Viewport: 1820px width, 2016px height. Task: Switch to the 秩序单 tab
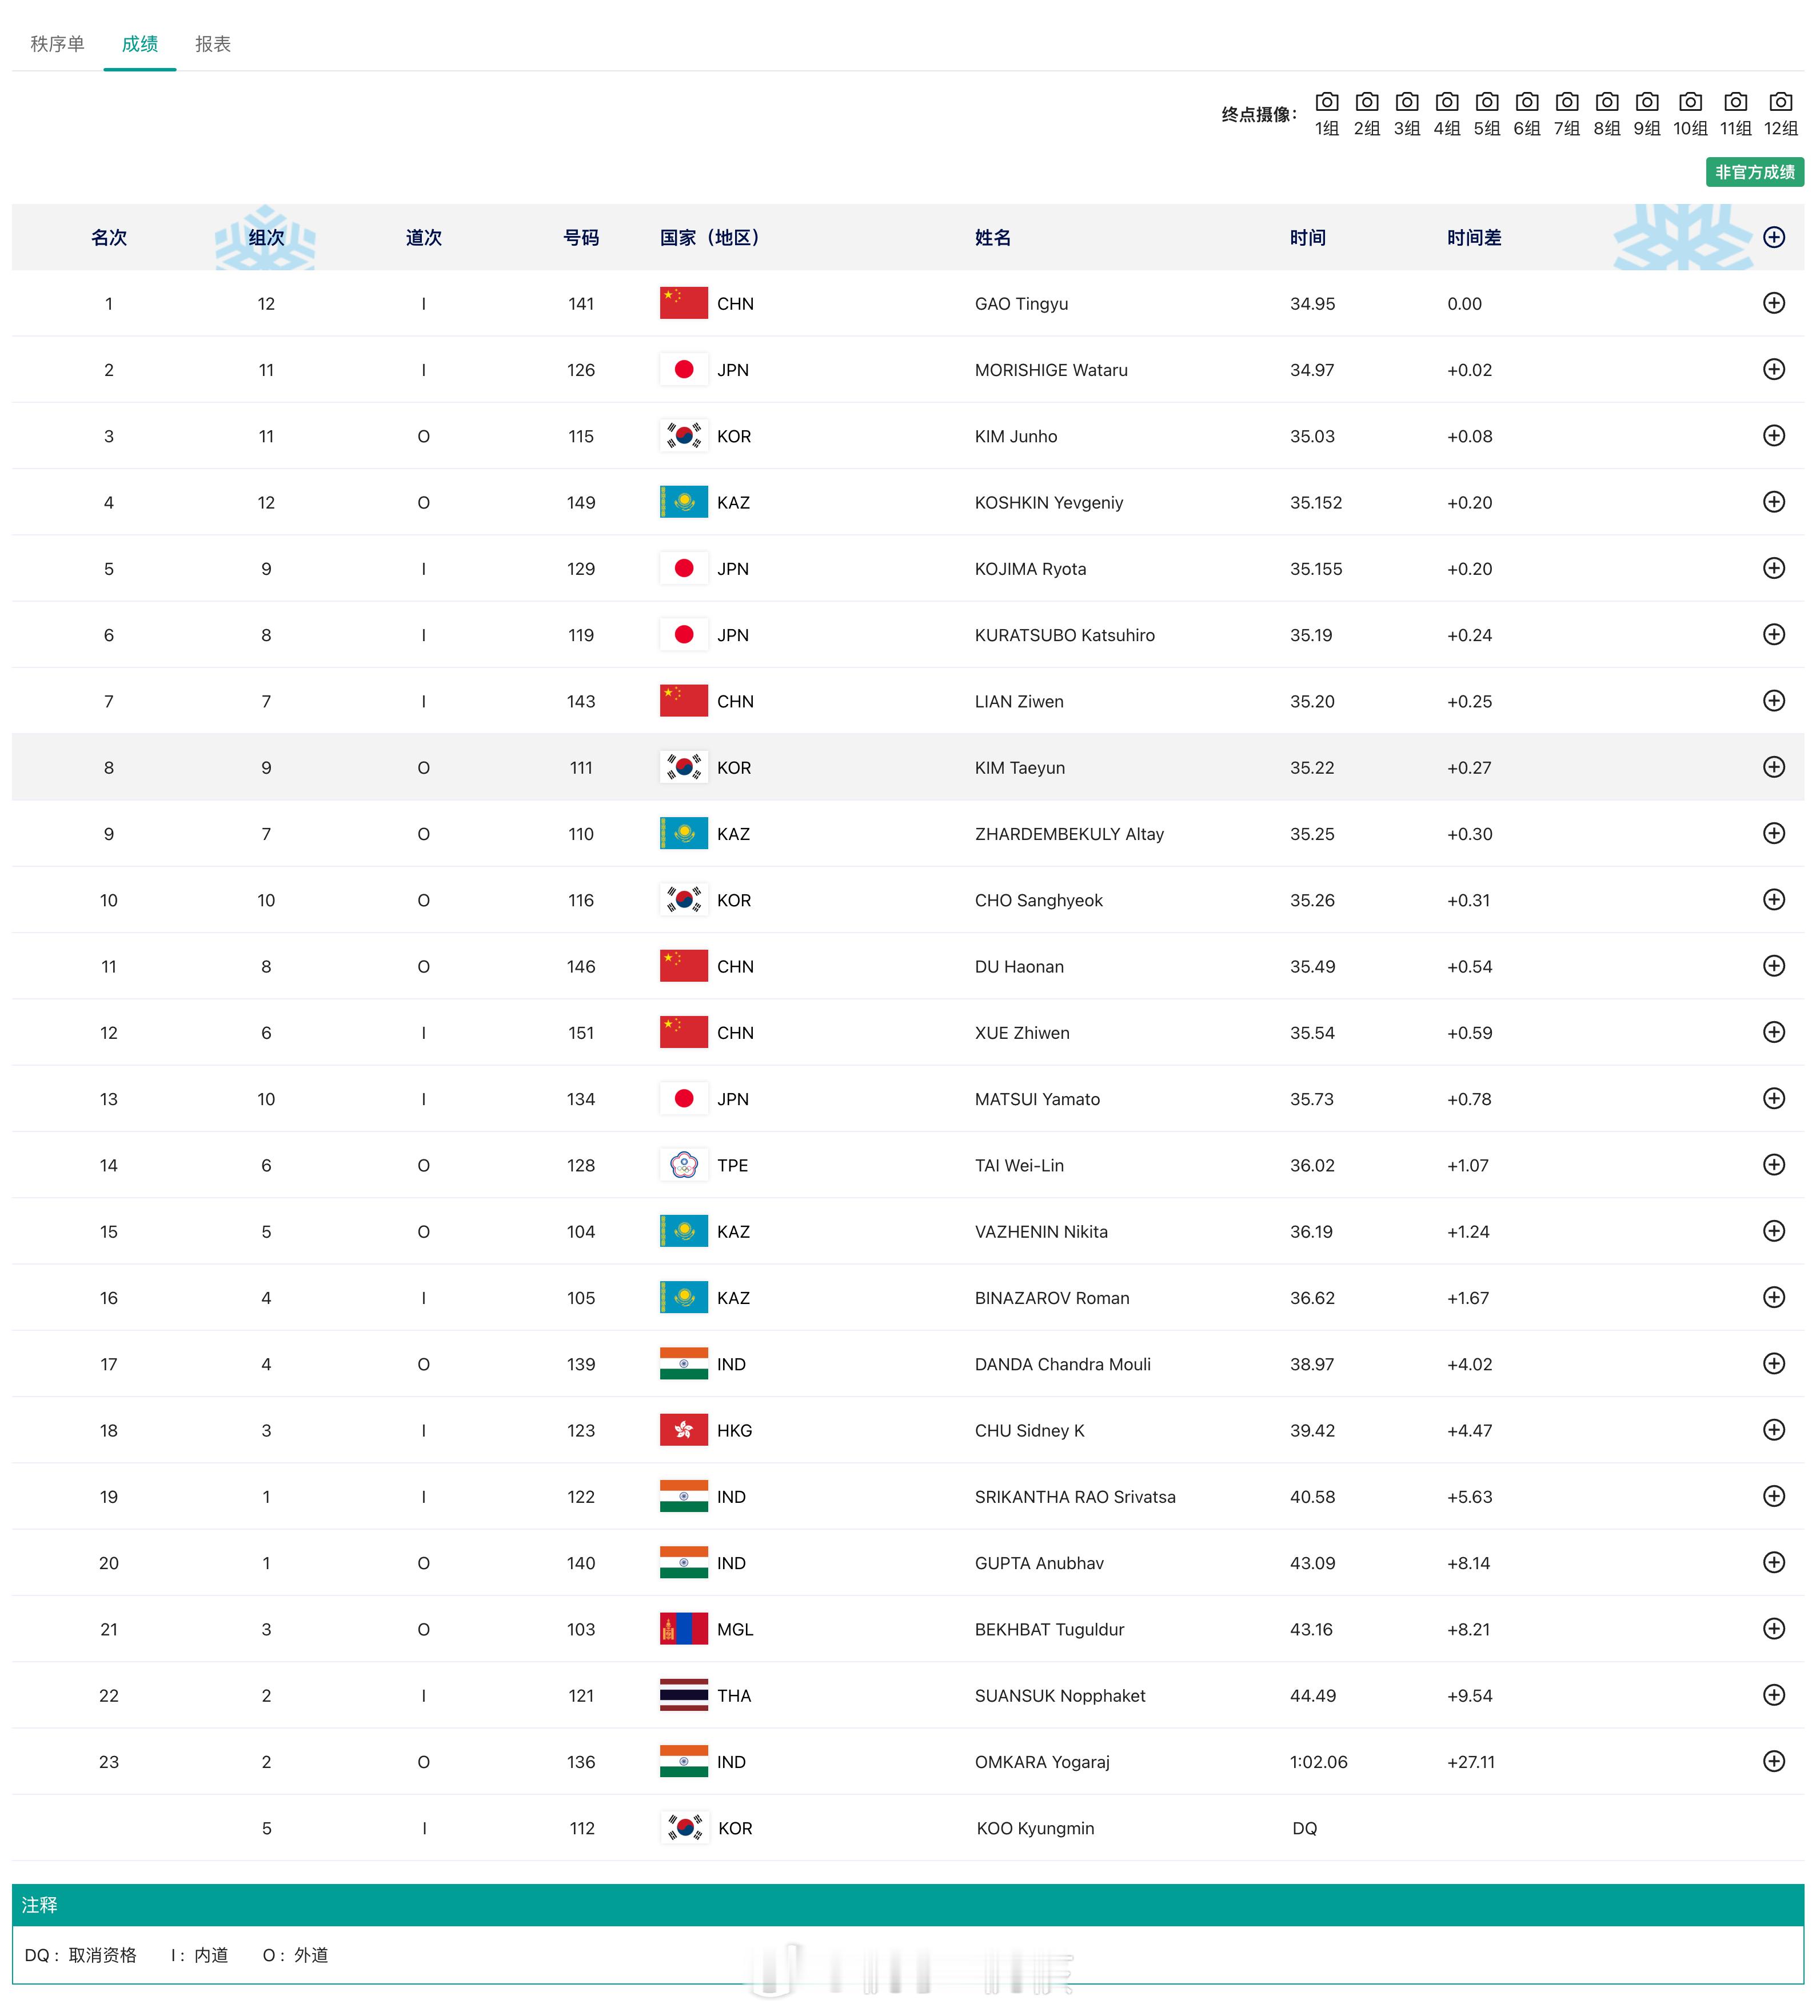pos(57,44)
